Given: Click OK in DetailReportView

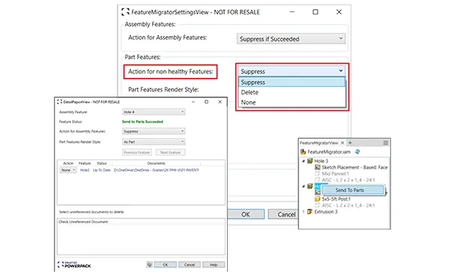Looking at the screenshot, I should pyautogui.click(x=166, y=265).
